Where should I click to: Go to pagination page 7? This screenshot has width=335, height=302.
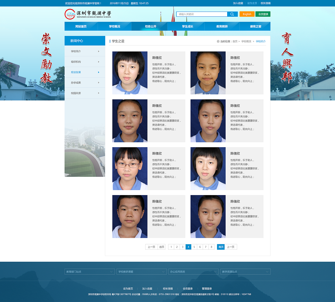coord(206,247)
